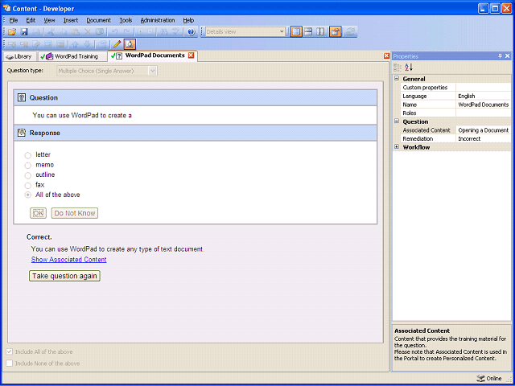This screenshot has height=386, width=515.
Task: Click Take question again button
Action: pyautogui.click(x=64, y=276)
